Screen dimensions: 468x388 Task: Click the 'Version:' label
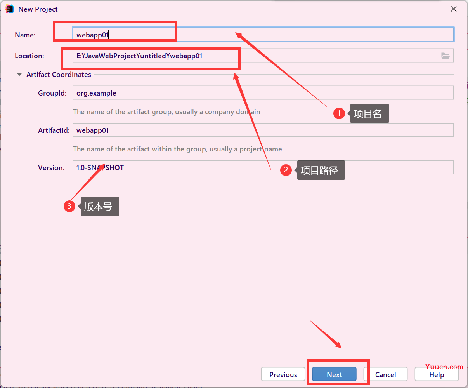pos(51,168)
